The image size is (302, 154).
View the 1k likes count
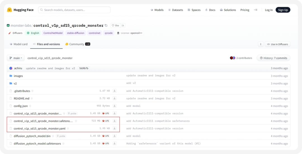(x=123, y=25)
